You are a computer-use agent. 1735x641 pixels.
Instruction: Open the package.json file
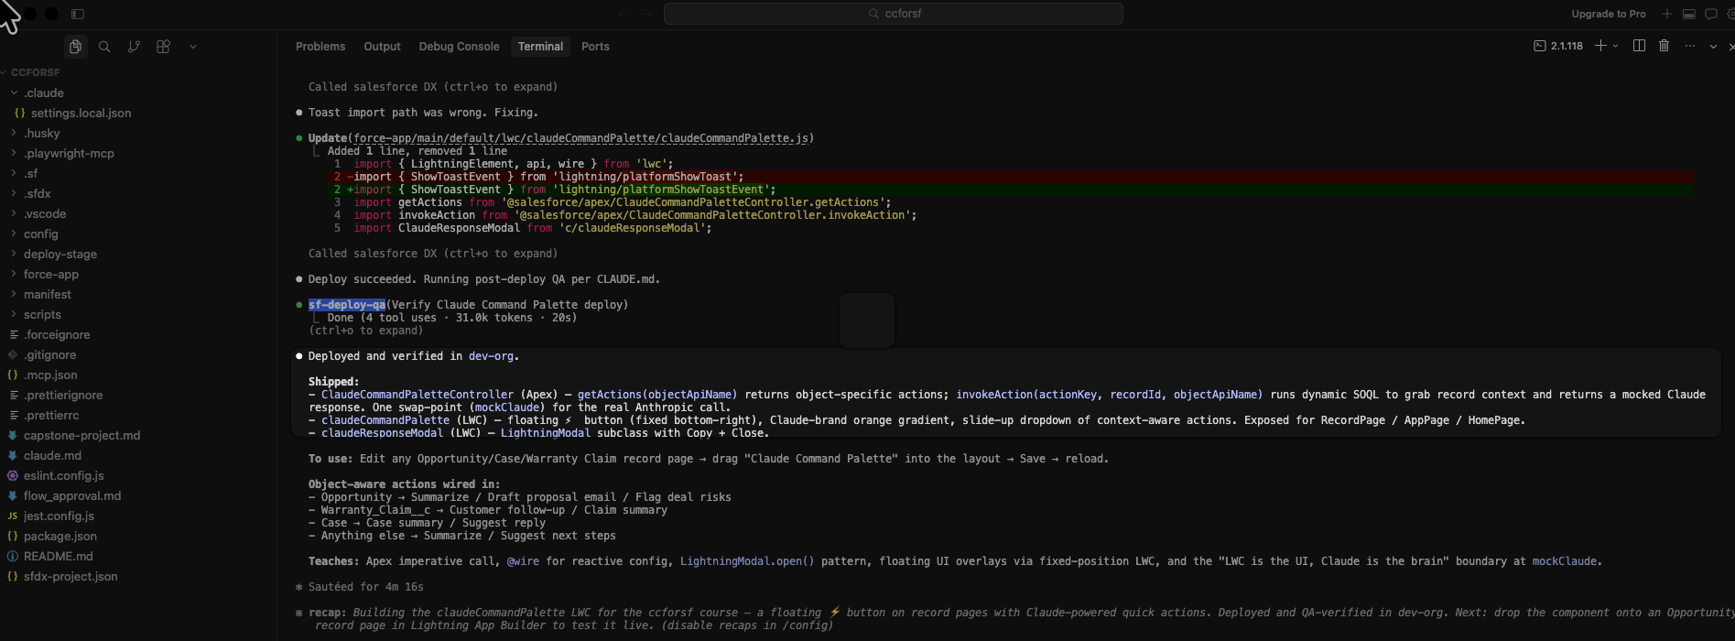click(60, 537)
